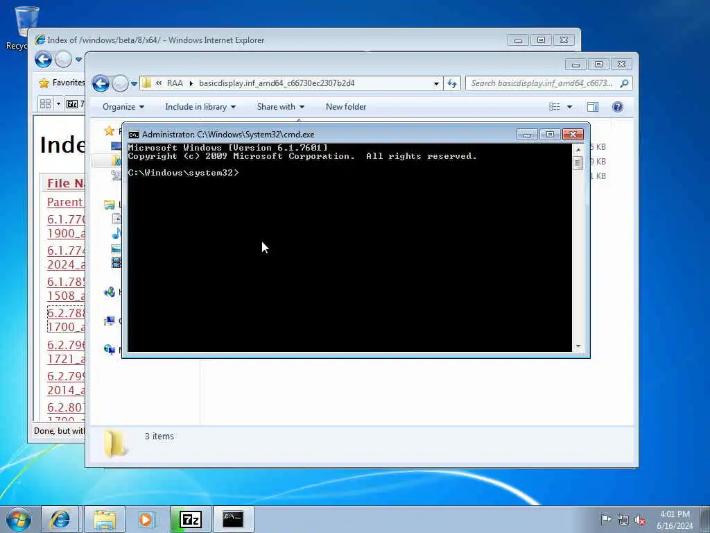Screen dimensions: 710x533
Task: Click Explorer's greyed forward arrow button
Action: [x=120, y=83]
